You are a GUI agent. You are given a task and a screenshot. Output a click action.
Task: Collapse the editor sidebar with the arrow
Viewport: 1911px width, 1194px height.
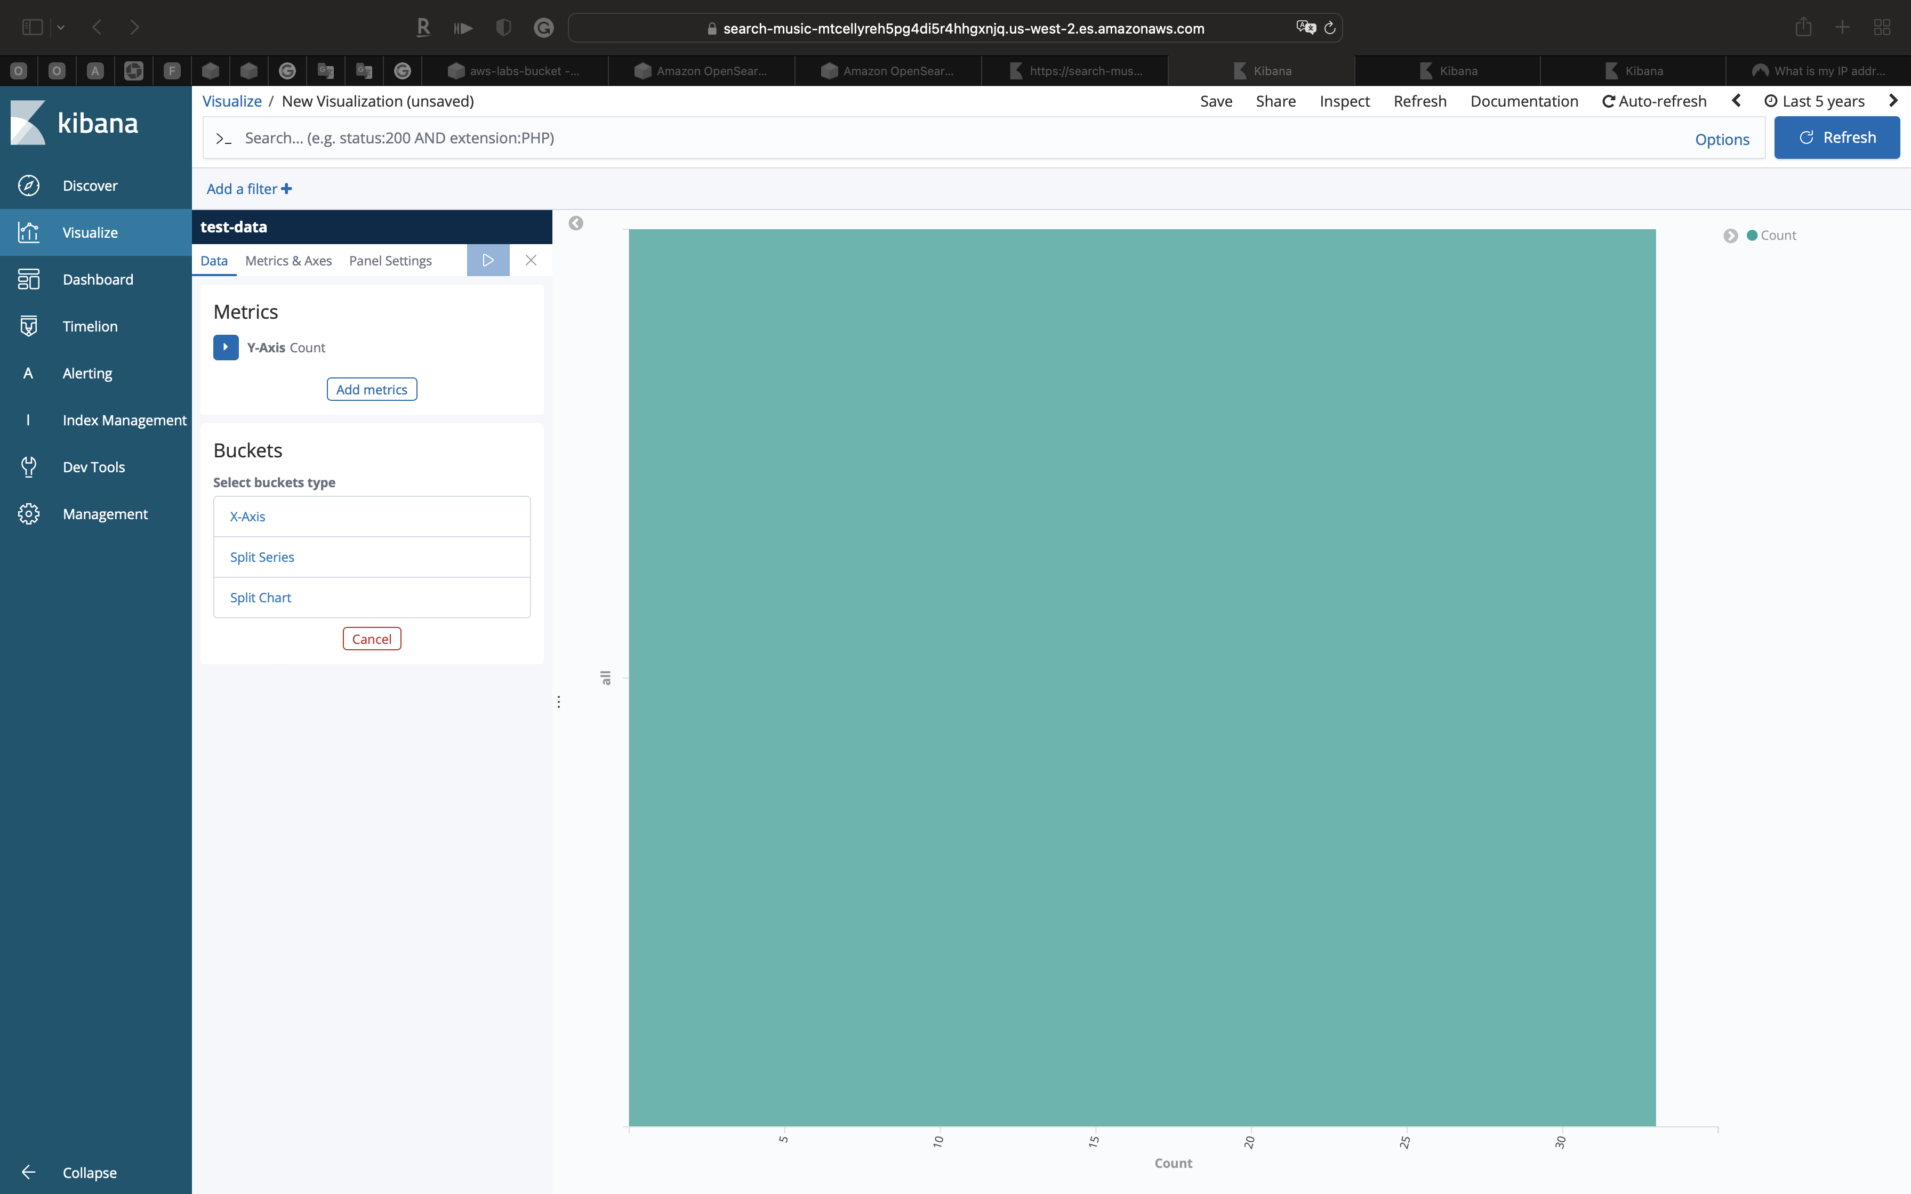576,223
